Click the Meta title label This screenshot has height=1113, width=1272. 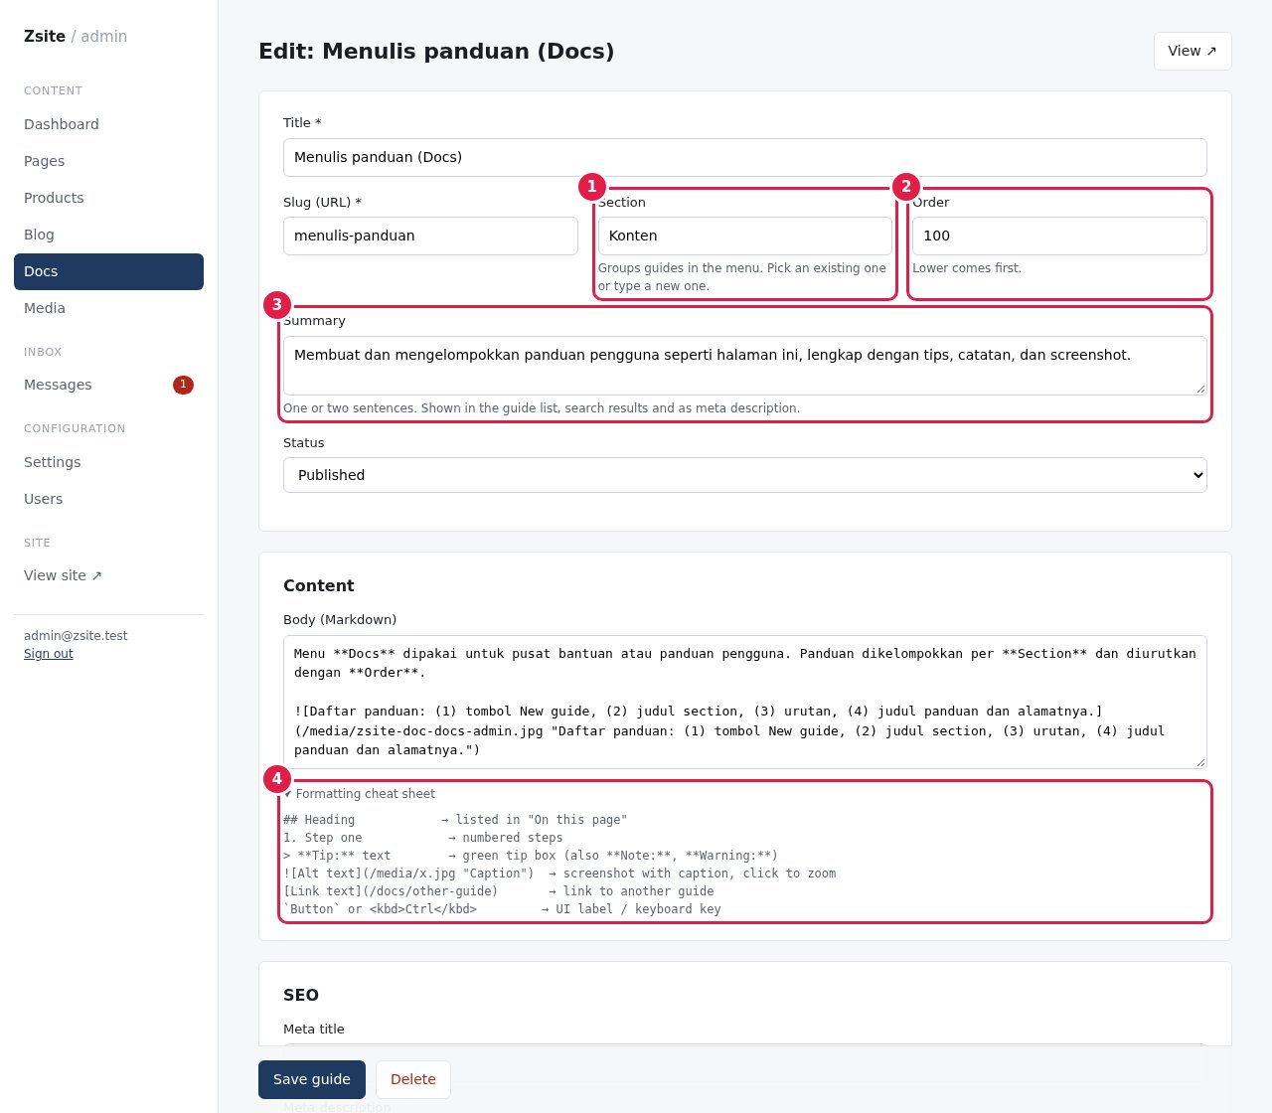(314, 1030)
